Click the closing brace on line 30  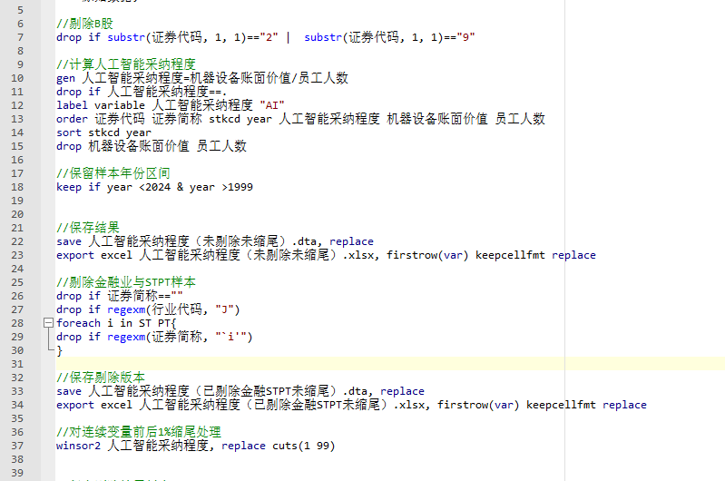coord(60,350)
